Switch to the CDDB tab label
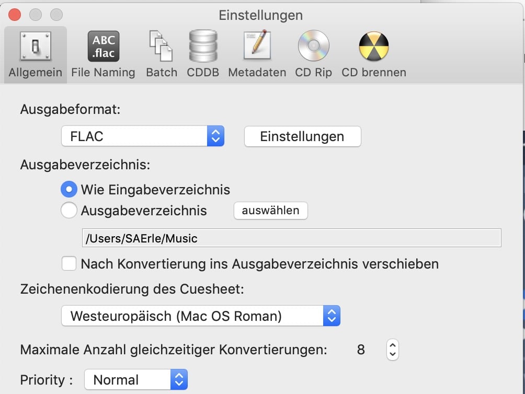The image size is (525, 394). (x=203, y=72)
